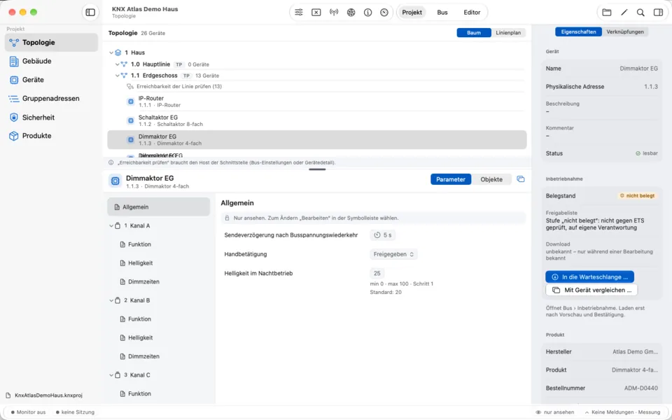The width and height of the screenshot is (672, 420).
Task: Open Sicherheit in the sidebar
Action: tap(51, 118)
